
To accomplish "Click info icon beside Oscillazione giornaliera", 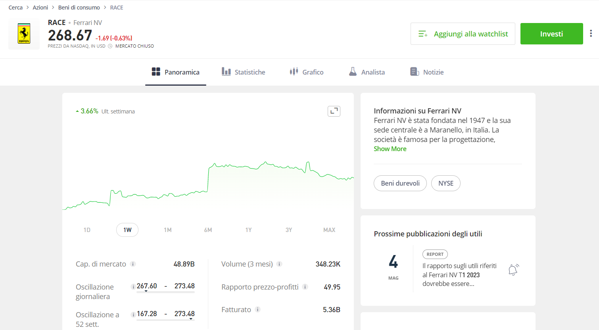I will (x=133, y=287).
